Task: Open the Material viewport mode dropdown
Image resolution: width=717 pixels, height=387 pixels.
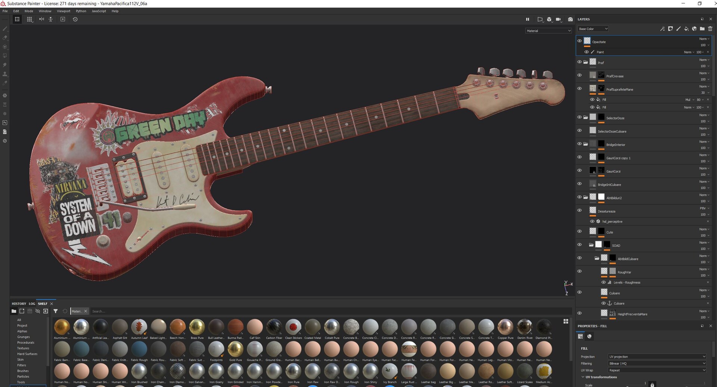Action: click(548, 31)
